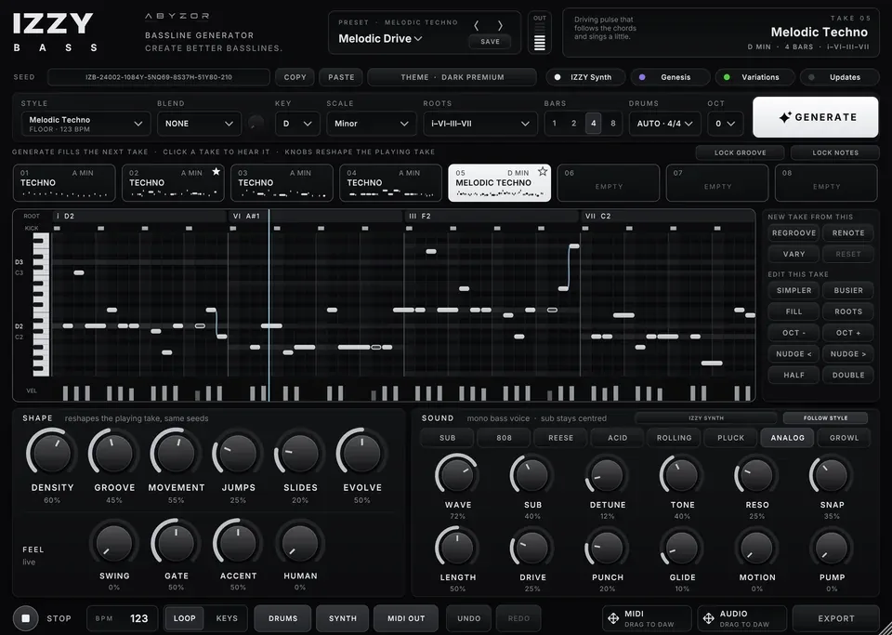Select take 01 Techno card

click(64, 183)
